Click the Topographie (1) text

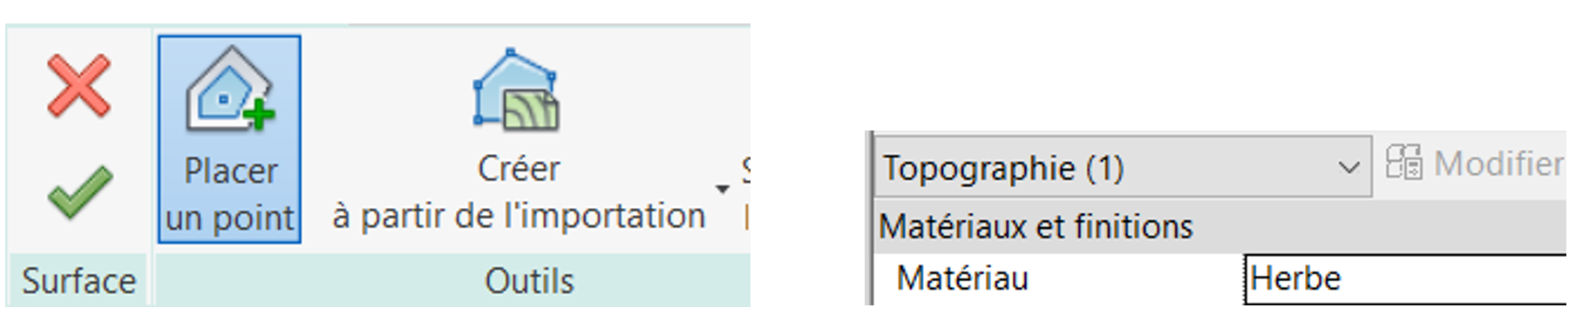1003,168
